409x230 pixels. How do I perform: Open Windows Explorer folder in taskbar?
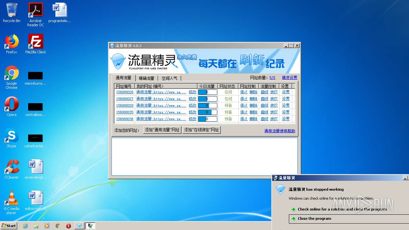click(36, 226)
